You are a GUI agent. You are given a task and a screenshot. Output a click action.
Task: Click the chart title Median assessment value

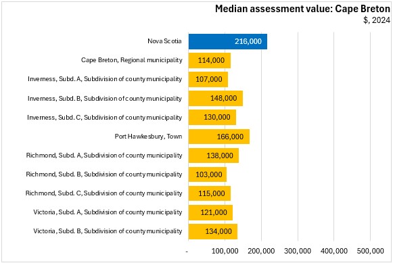coord(302,9)
